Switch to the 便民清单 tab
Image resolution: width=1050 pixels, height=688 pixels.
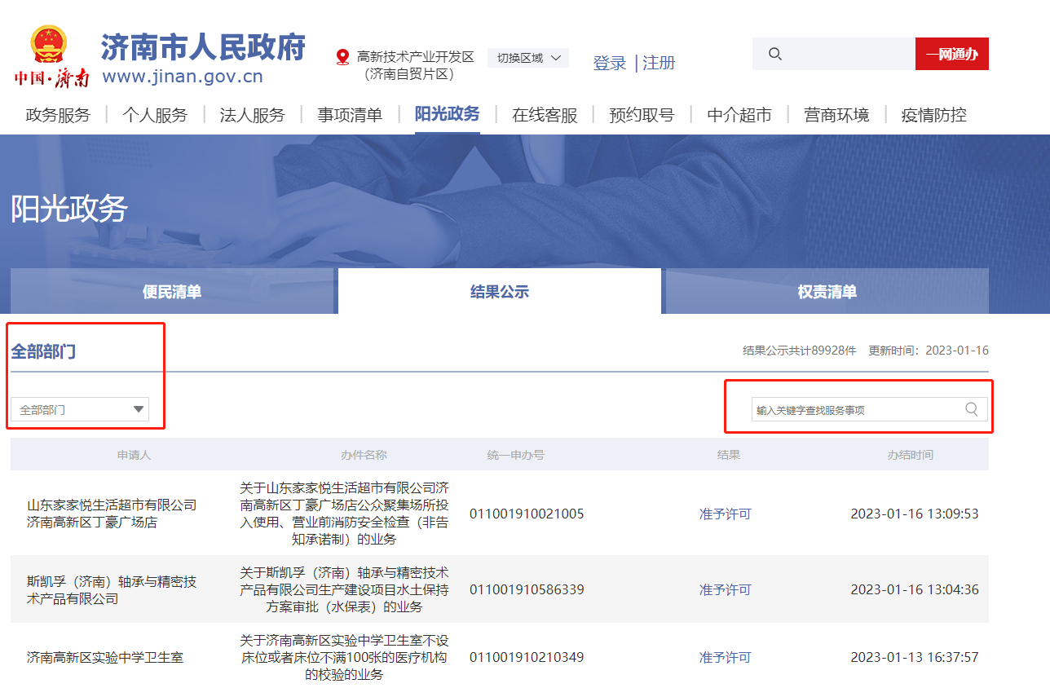point(172,292)
